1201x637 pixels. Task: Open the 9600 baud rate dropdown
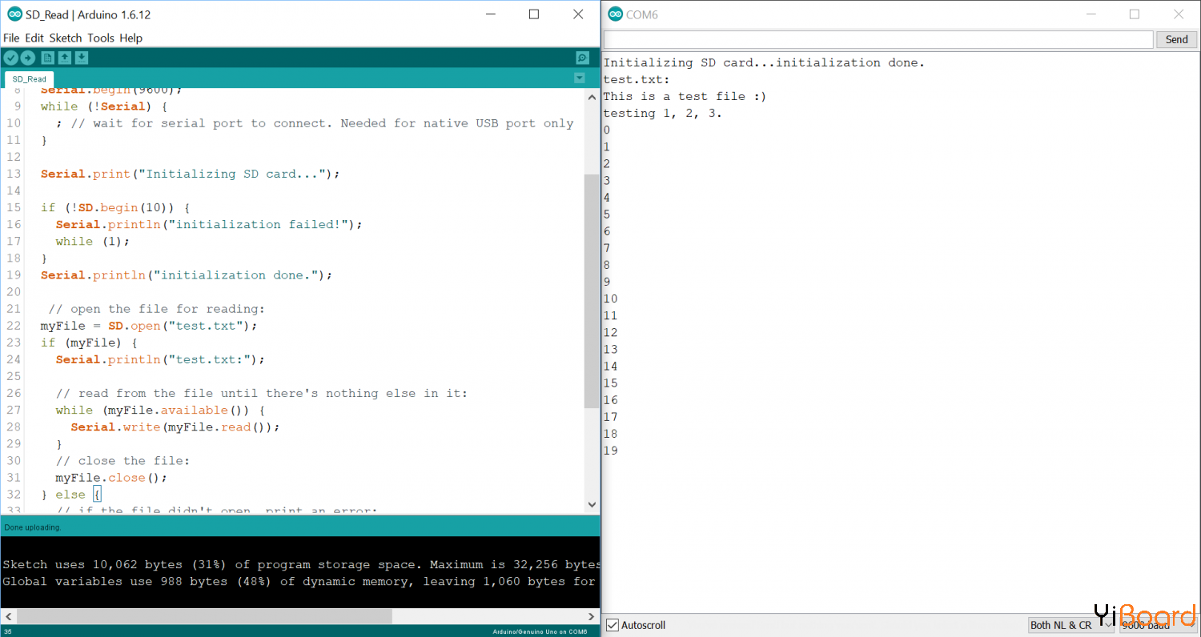point(1157,625)
